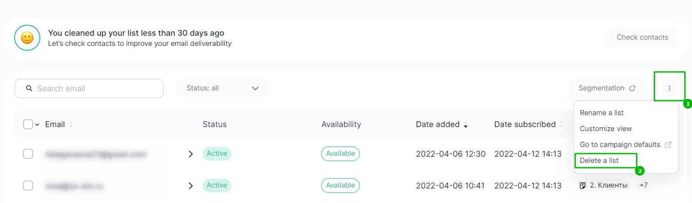Open the three-dot list options menu
The height and width of the screenshot is (203, 692).
coord(669,88)
